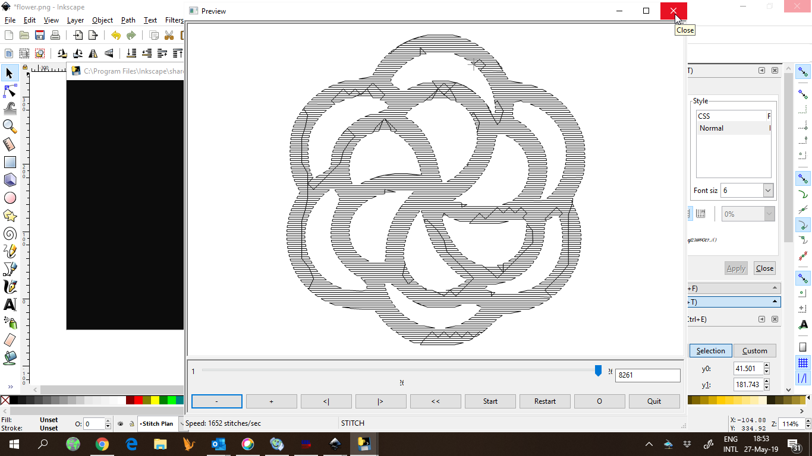Click the Flip horizontal icon
Screen dimensions: 812x456
click(x=93, y=53)
